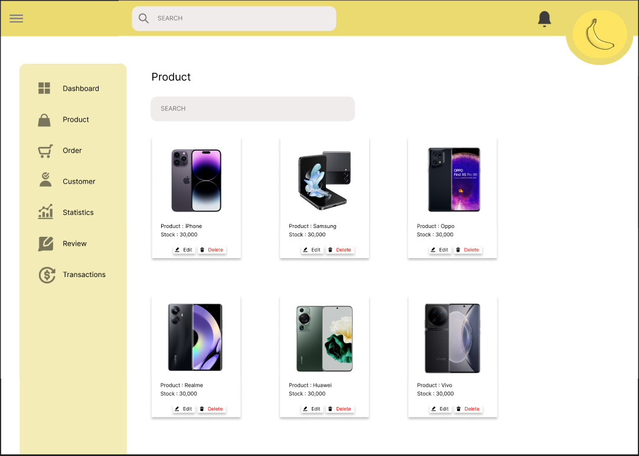The width and height of the screenshot is (639, 456).
Task: Select the Transactions menu entry
Action: [84, 275]
